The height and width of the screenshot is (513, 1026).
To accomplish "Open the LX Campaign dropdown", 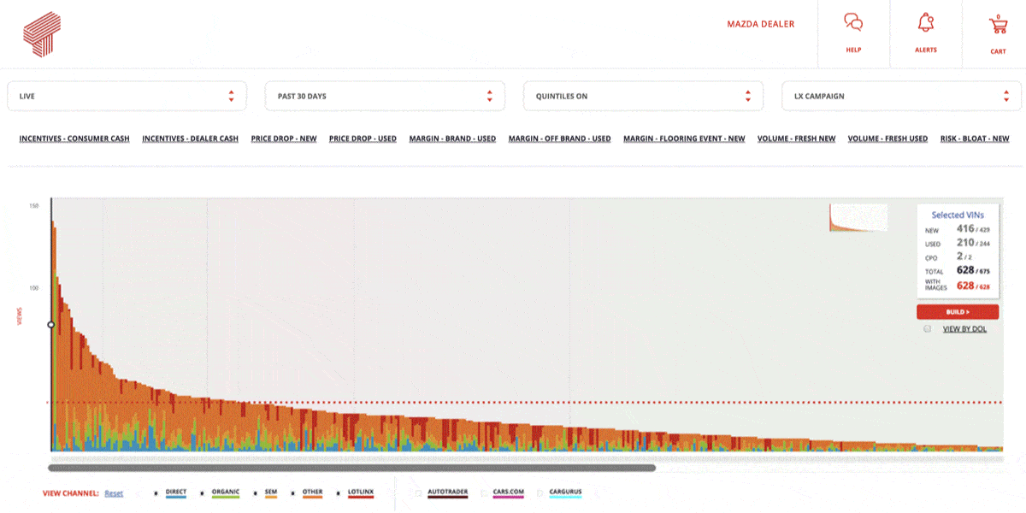I will [901, 96].
